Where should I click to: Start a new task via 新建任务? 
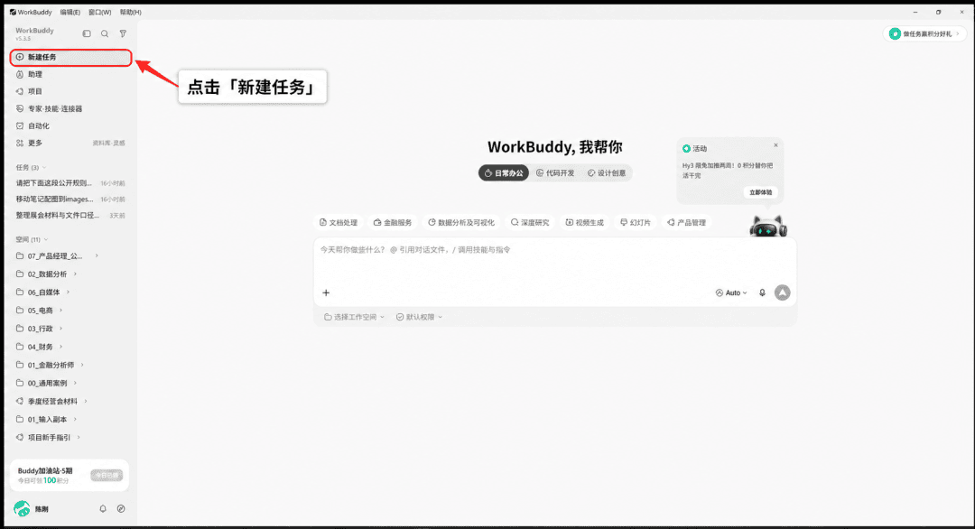click(71, 57)
